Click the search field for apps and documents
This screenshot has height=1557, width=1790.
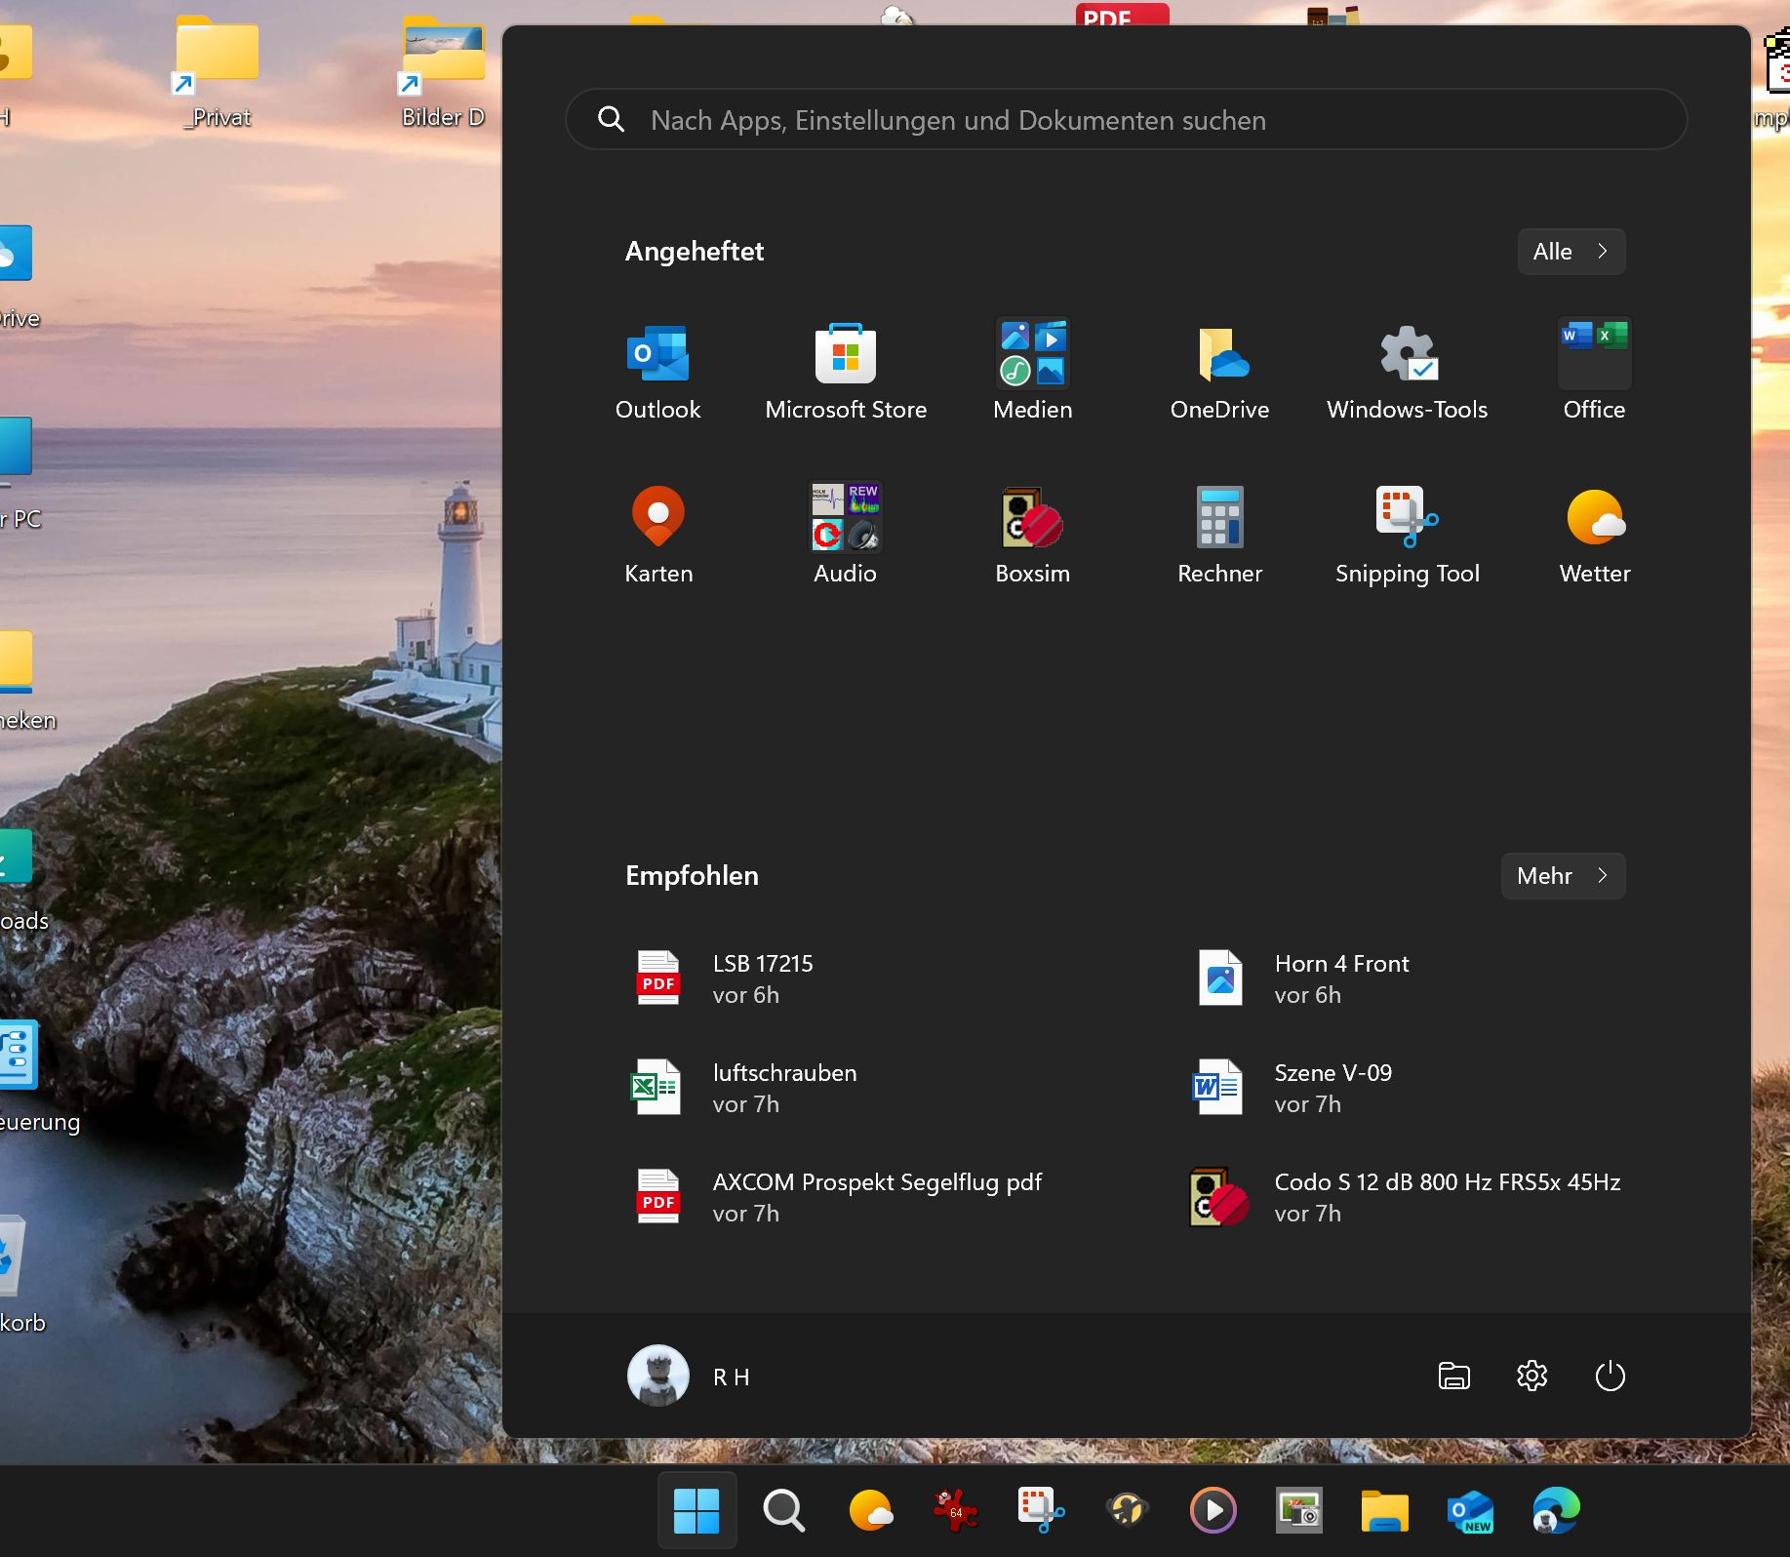(x=1126, y=120)
